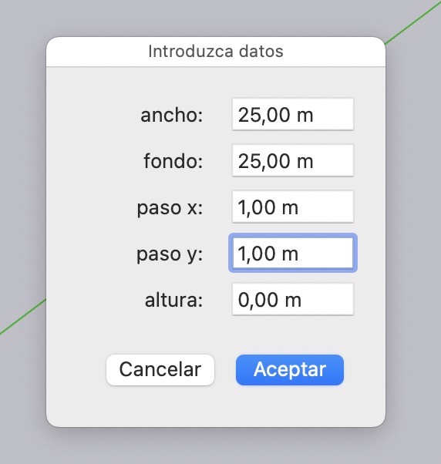Click the altura: label
The width and height of the screenshot is (441, 464).
[x=173, y=300]
